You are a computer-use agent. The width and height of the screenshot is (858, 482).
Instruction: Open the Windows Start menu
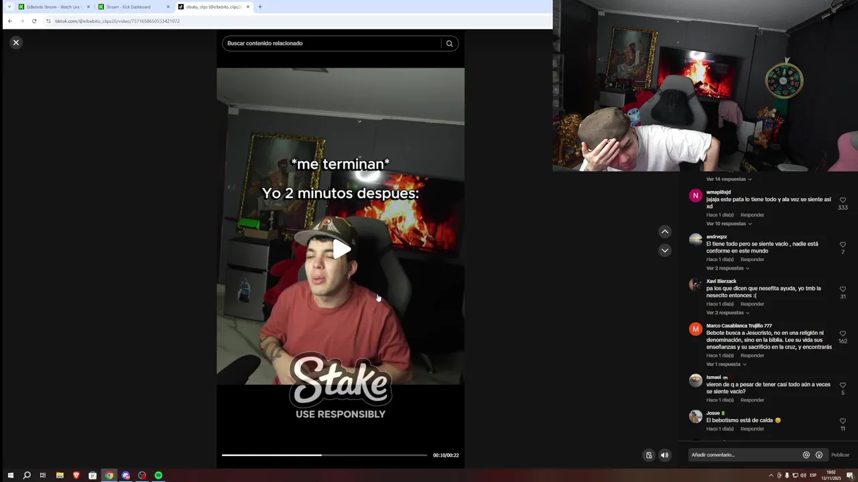pos(10,475)
